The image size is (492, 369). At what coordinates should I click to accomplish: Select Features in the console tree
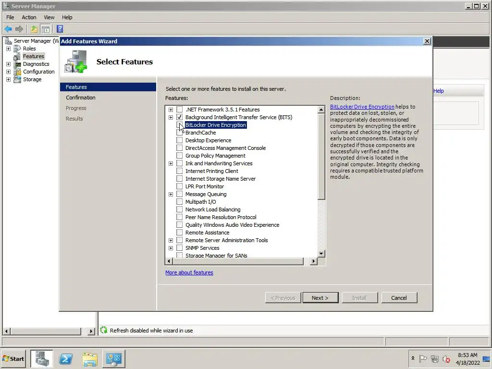34,56
